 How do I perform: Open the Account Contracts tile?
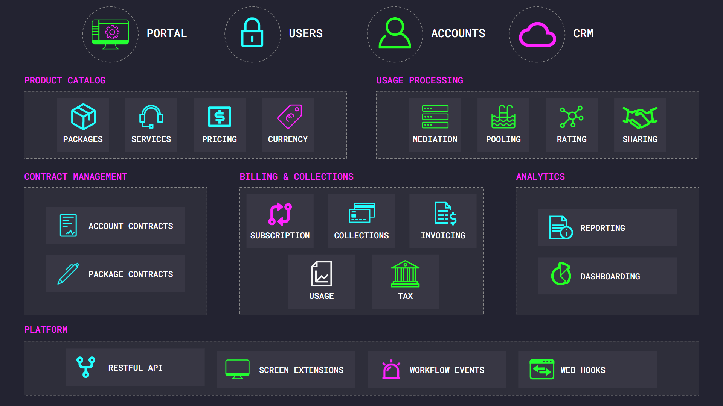pos(116,226)
